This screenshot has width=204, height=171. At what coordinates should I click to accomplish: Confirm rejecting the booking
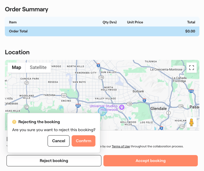pos(83,141)
